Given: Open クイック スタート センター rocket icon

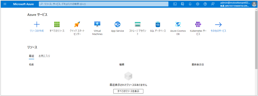Looking at the screenshot, I should click(77, 24).
